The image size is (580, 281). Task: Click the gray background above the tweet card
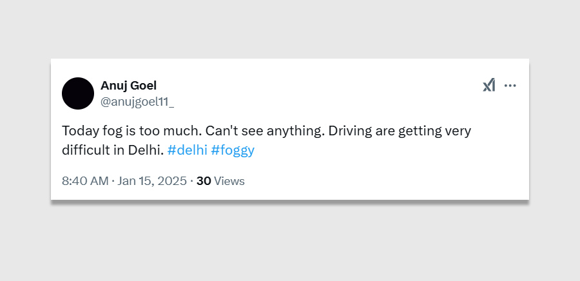click(290, 29)
